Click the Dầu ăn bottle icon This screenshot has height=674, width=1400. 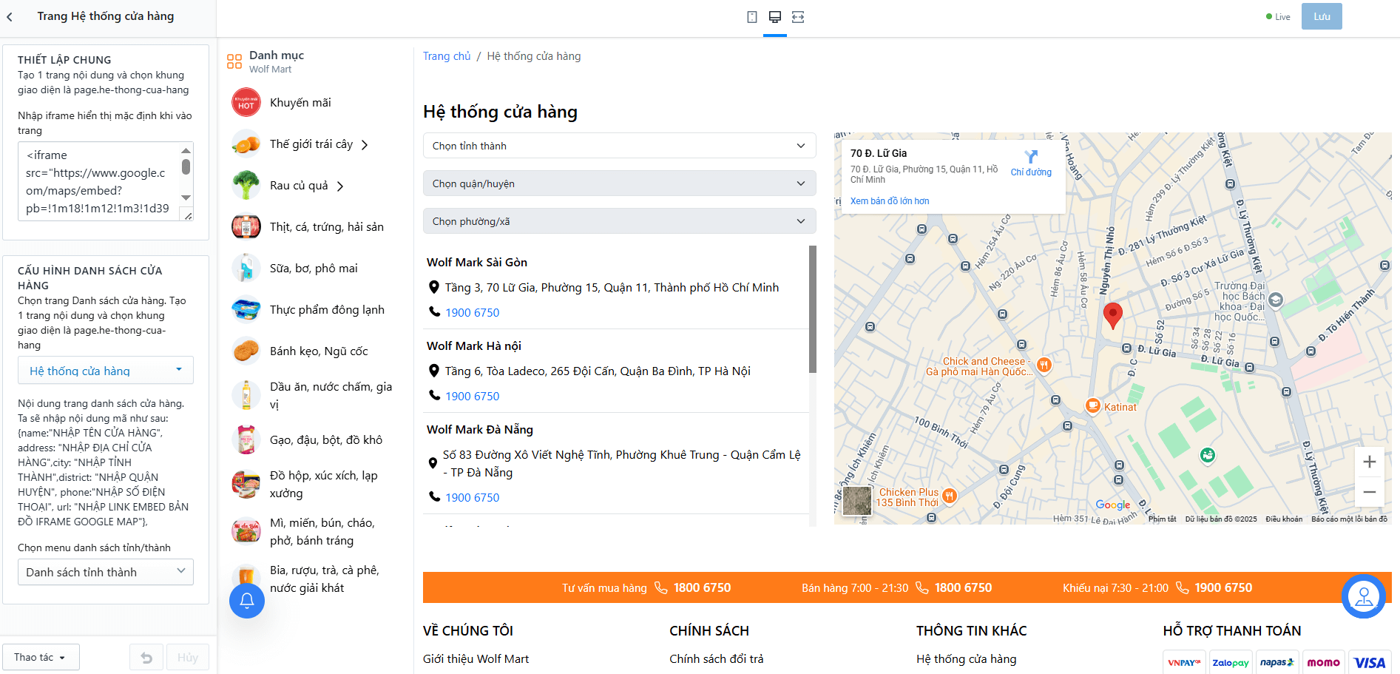click(x=246, y=396)
